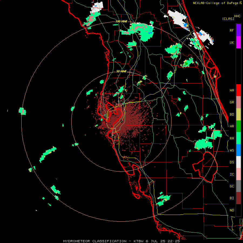Click the GC legend label
243x243 pixels.
pyautogui.click(x=232, y=186)
